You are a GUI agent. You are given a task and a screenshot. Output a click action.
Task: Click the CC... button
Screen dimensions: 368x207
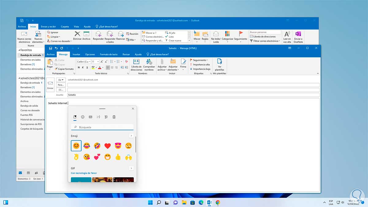click(x=61, y=90)
